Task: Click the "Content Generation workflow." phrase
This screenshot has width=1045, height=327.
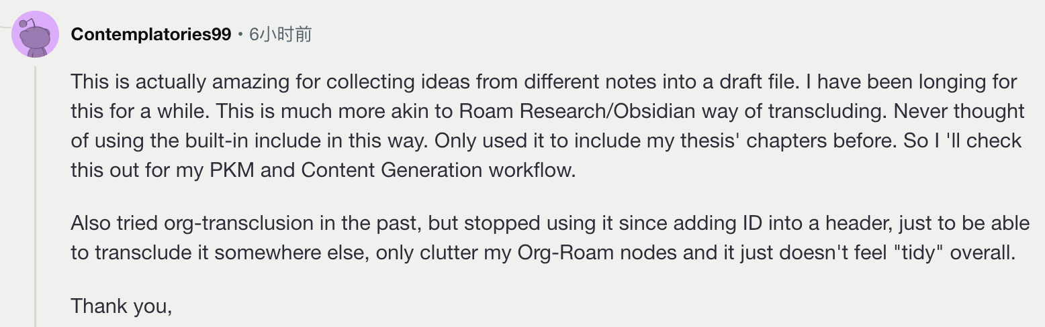Action: (439, 170)
